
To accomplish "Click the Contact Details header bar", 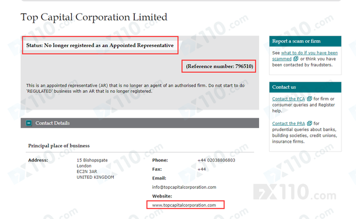I will tap(139, 123).
